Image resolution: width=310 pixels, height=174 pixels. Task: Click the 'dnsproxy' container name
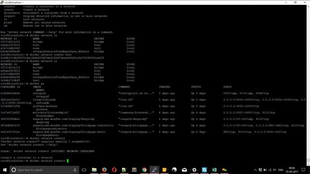point(43,122)
